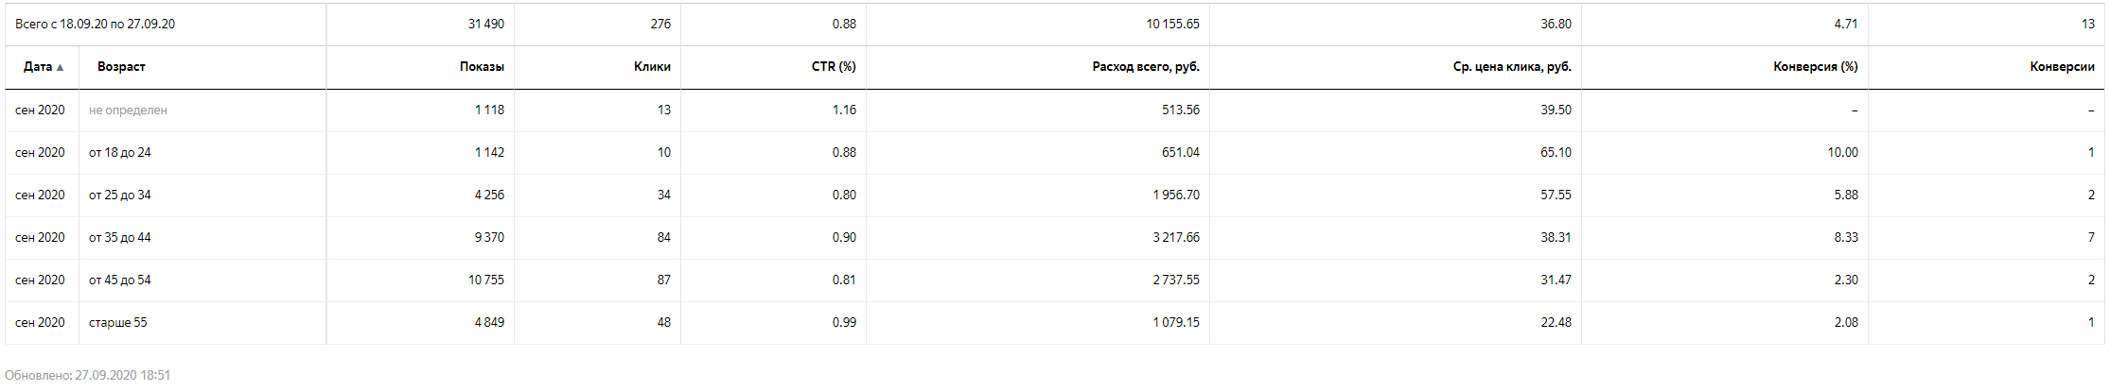Image resolution: width=2110 pixels, height=391 pixels.
Task: Sort by the Дата column header
Action: 38,67
